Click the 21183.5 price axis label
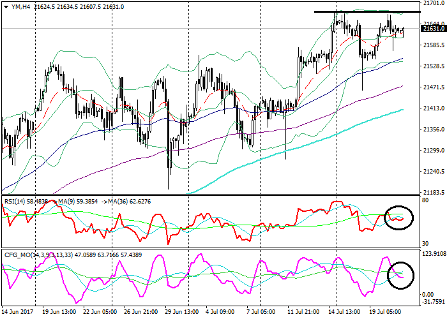 [x=434, y=193]
